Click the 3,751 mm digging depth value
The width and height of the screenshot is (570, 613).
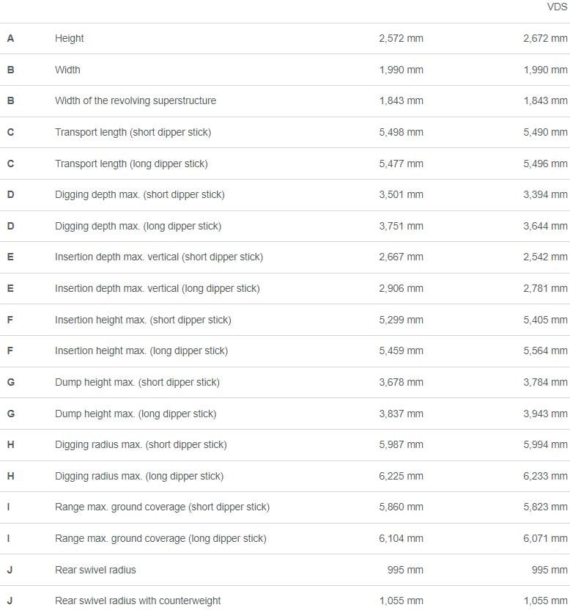401,226
